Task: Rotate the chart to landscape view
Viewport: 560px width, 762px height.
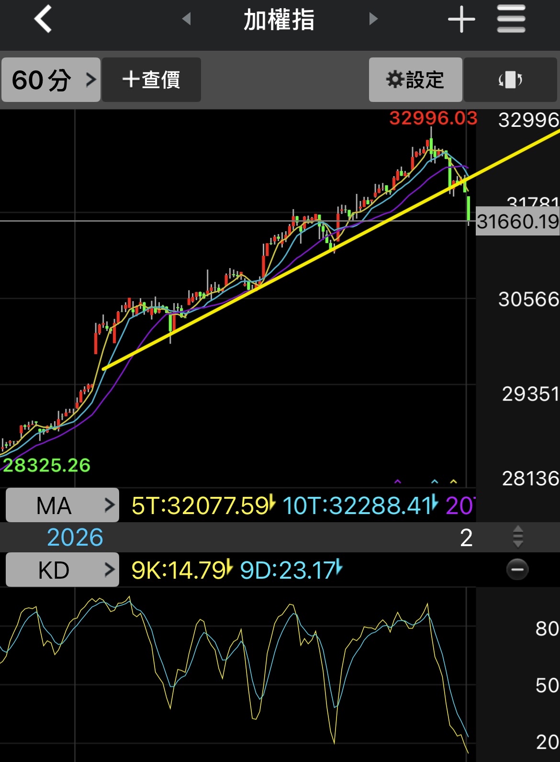Action: [510, 80]
